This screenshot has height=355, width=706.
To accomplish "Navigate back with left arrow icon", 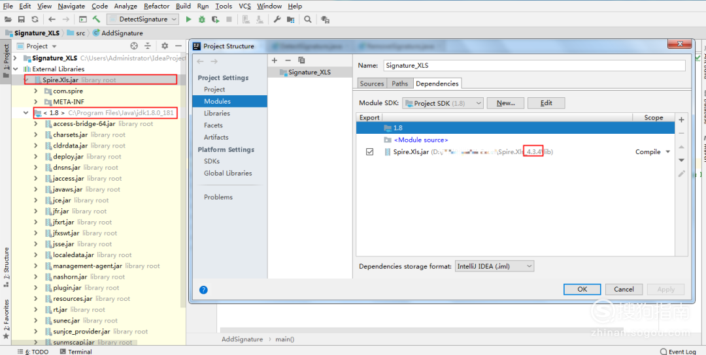I will [52, 20].
